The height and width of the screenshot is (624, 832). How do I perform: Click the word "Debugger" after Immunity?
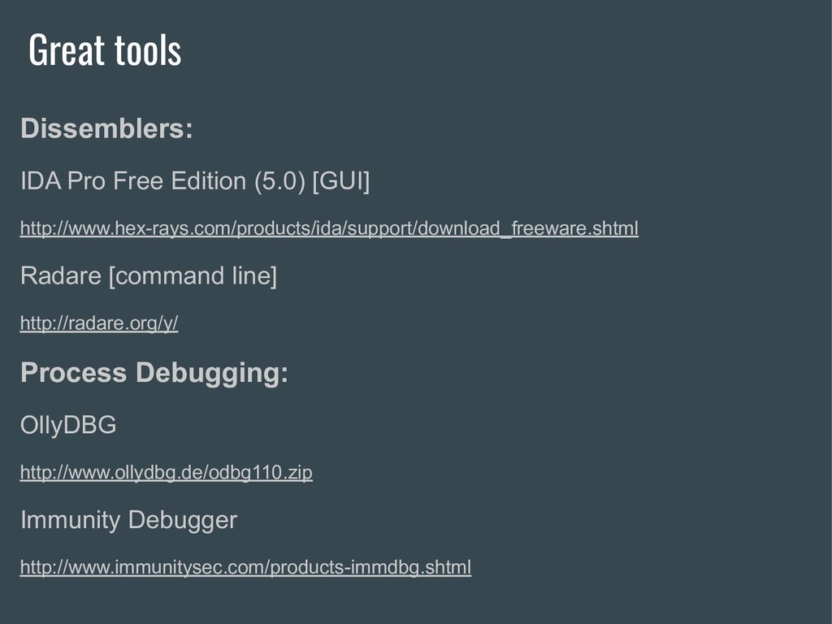coord(183,521)
